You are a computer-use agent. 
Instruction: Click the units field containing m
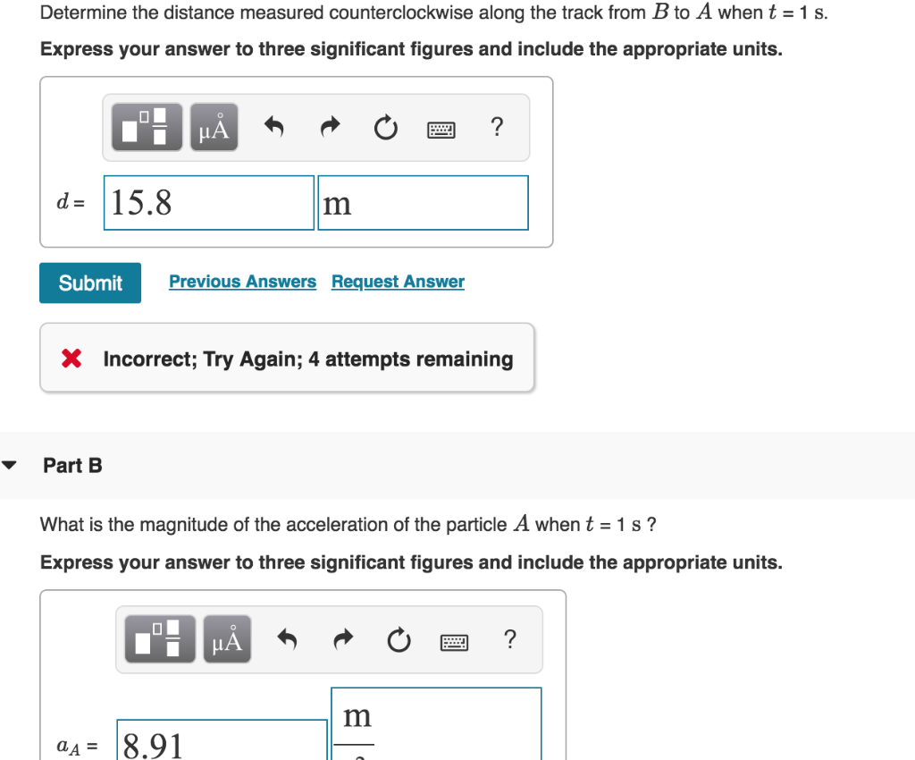pos(423,202)
